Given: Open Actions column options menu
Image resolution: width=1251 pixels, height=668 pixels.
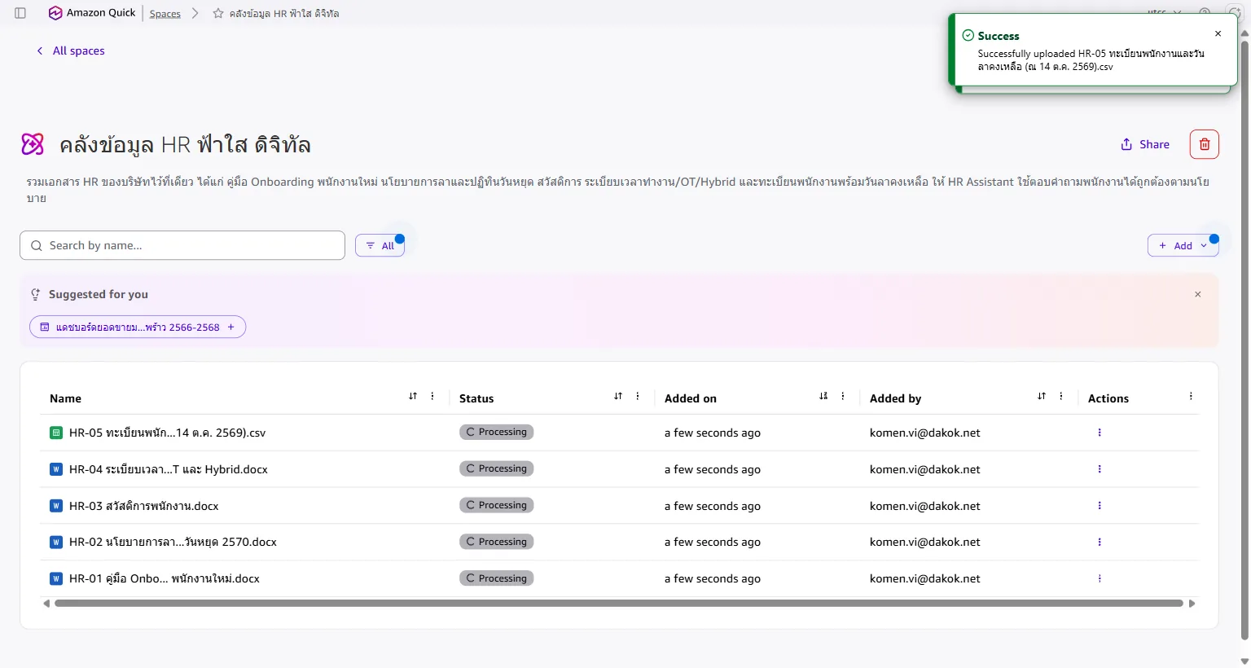Looking at the screenshot, I should 1191,396.
